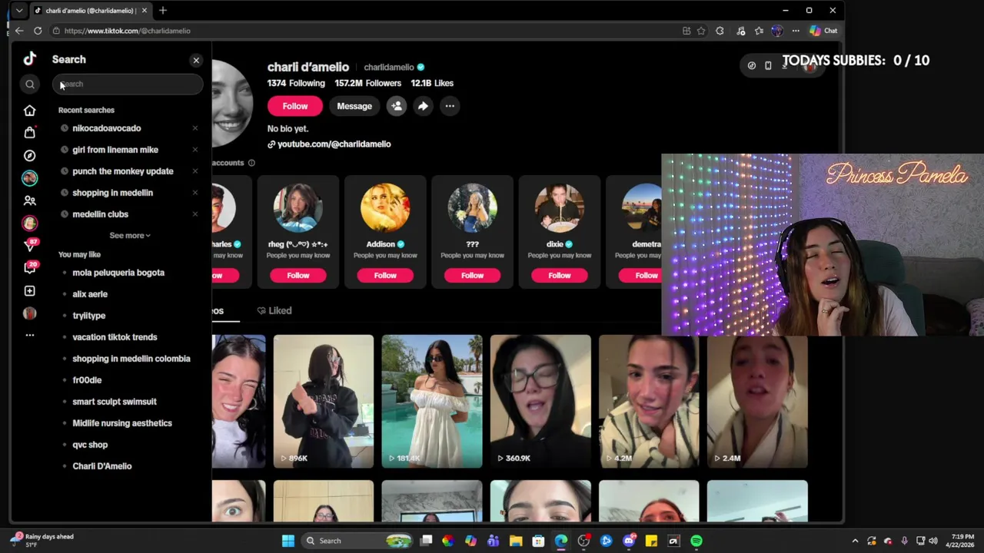Choose suggestion Charli D'Amelio
Viewport: 984px width, 553px height.
click(x=102, y=466)
